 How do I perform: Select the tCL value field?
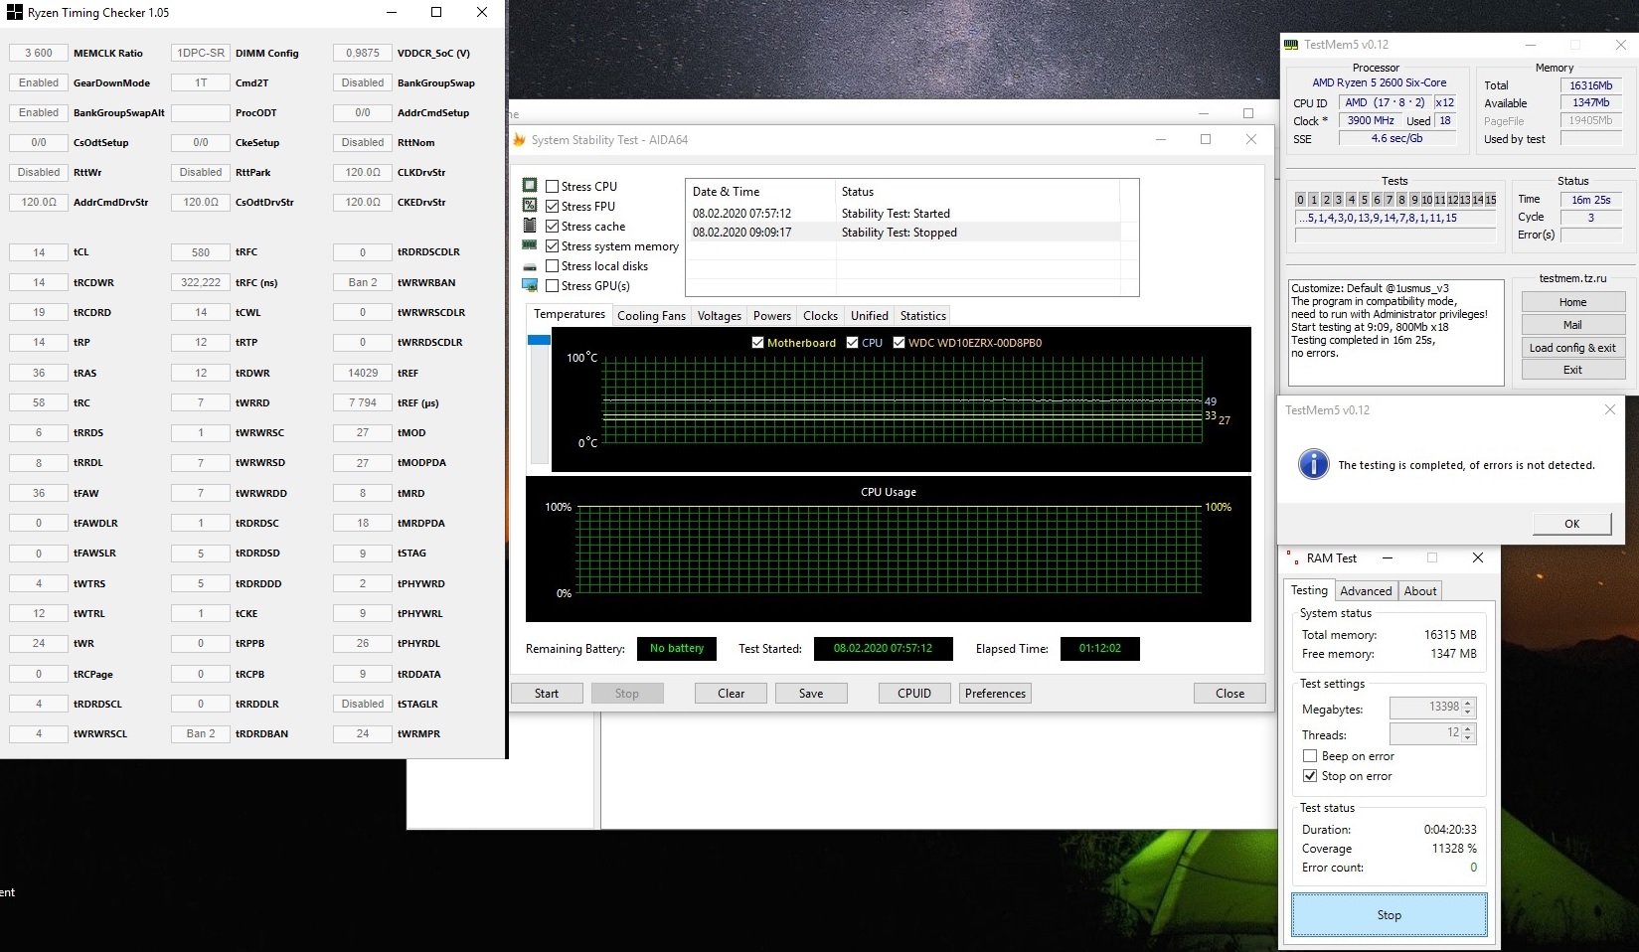(x=39, y=252)
